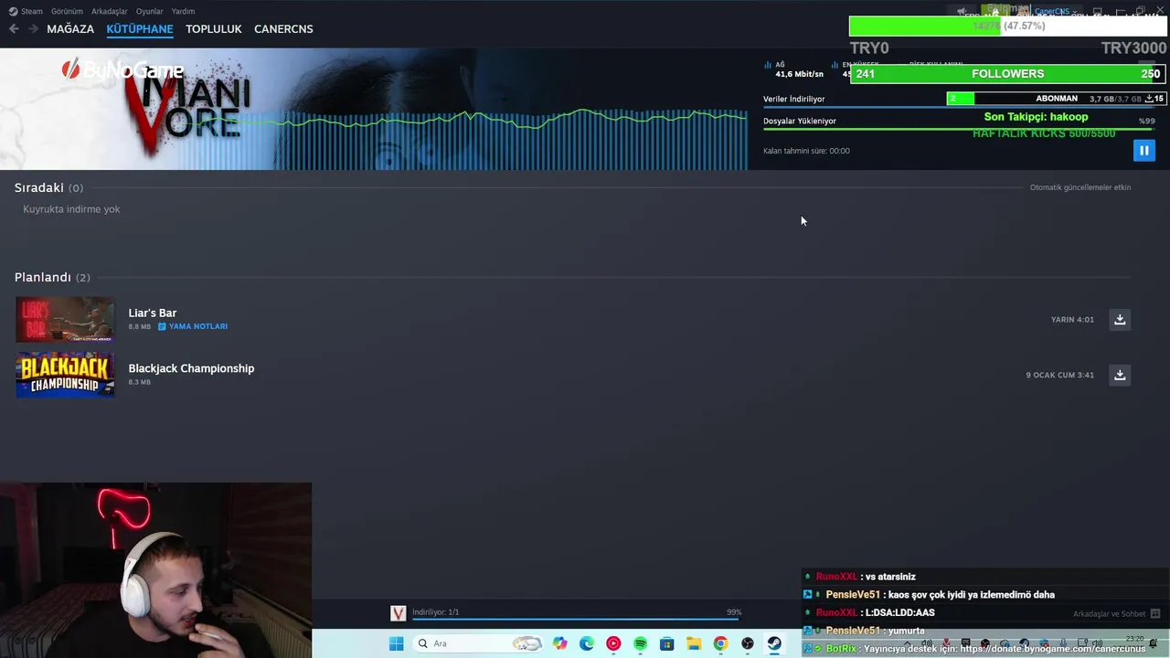Switch to the MAĞAZA tab

(70, 29)
